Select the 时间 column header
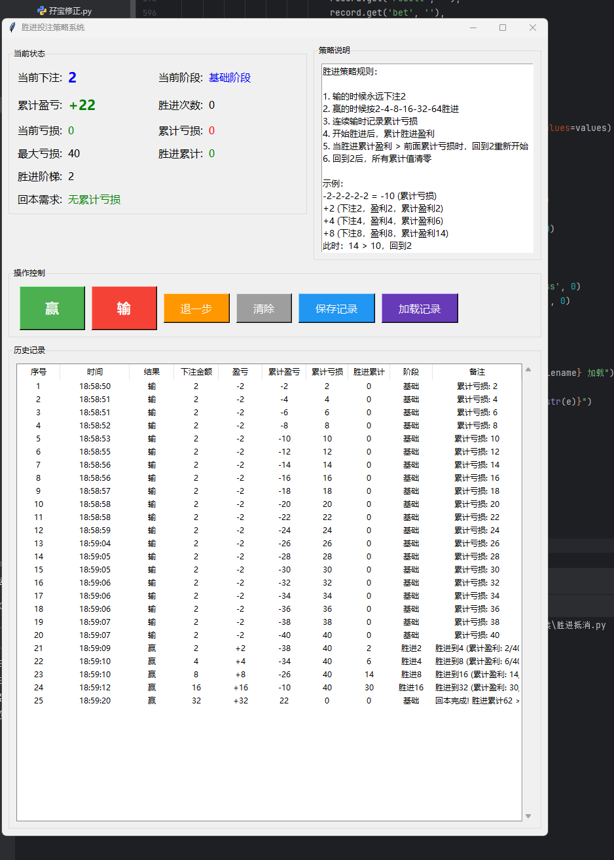The image size is (614, 860). pyautogui.click(x=95, y=372)
